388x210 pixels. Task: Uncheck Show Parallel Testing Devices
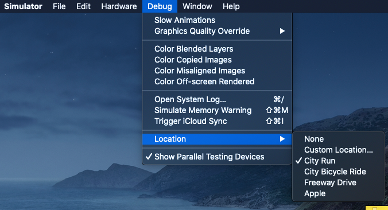218,157
